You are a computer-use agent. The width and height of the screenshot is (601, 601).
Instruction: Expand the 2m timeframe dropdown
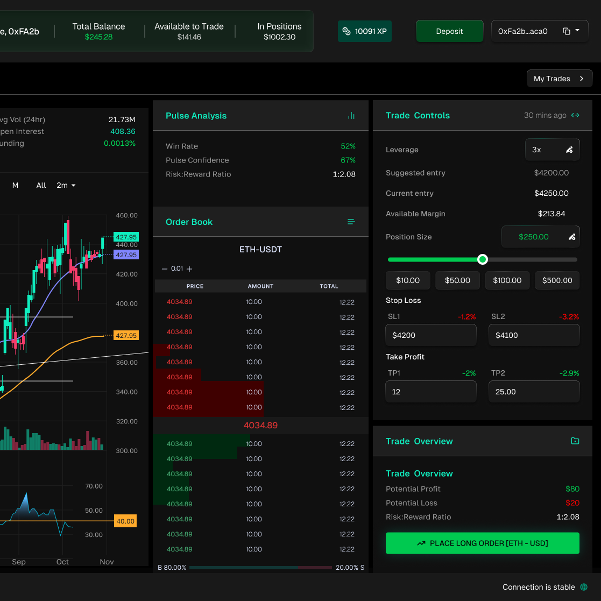pos(66,185)
